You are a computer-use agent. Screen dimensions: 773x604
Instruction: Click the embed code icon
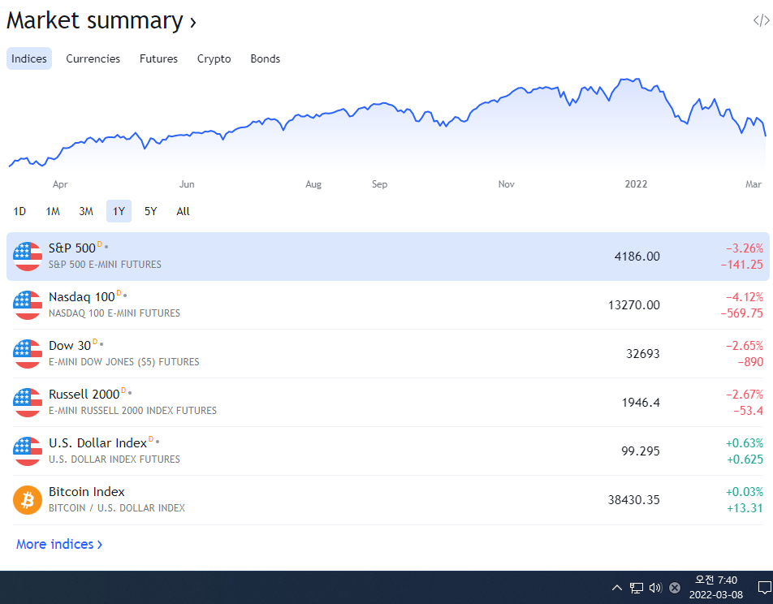pos(761,20)
